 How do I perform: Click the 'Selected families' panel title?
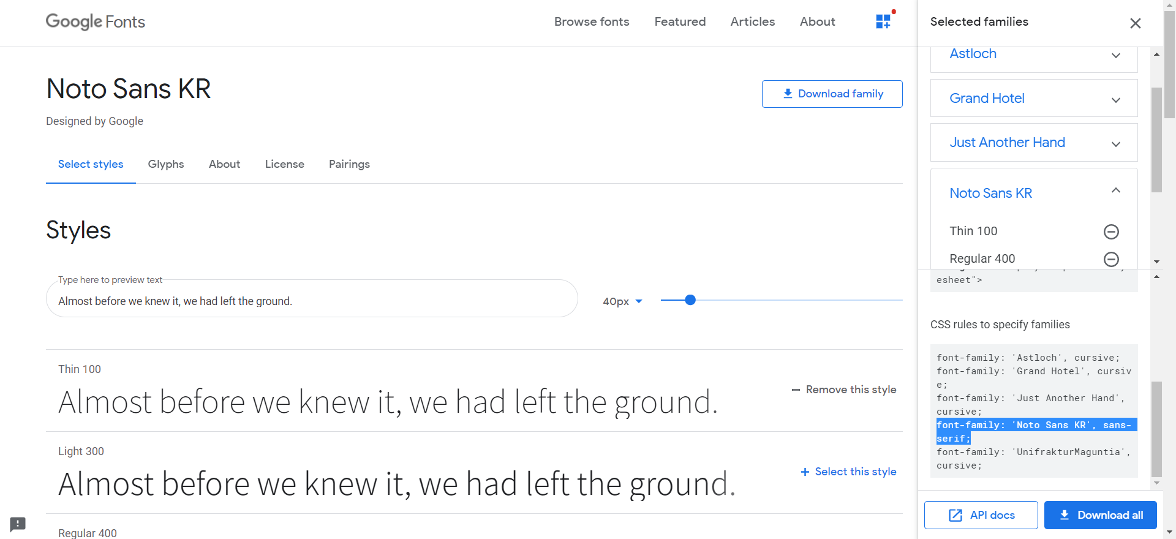[x=979, y=21]
